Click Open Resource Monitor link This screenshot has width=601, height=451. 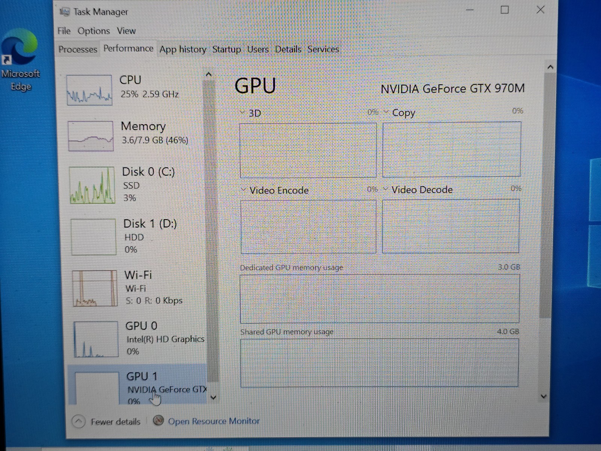coord(214,421)
